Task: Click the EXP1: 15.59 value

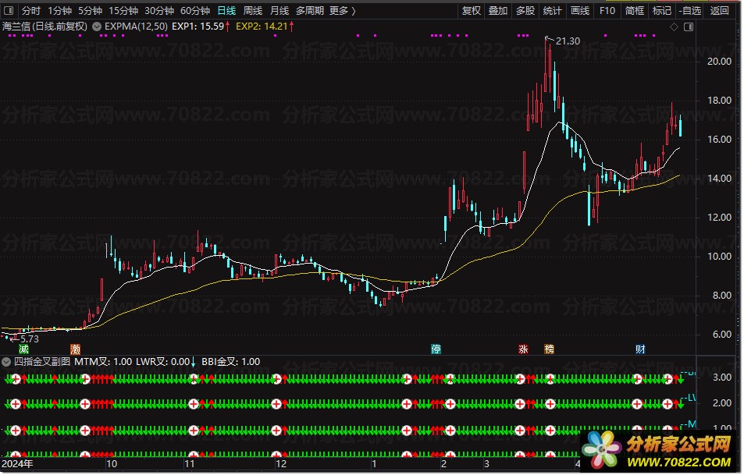Action: [198, 27]
